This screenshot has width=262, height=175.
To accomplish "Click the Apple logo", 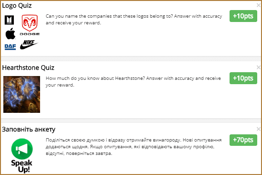I will [x=10, y=34].
